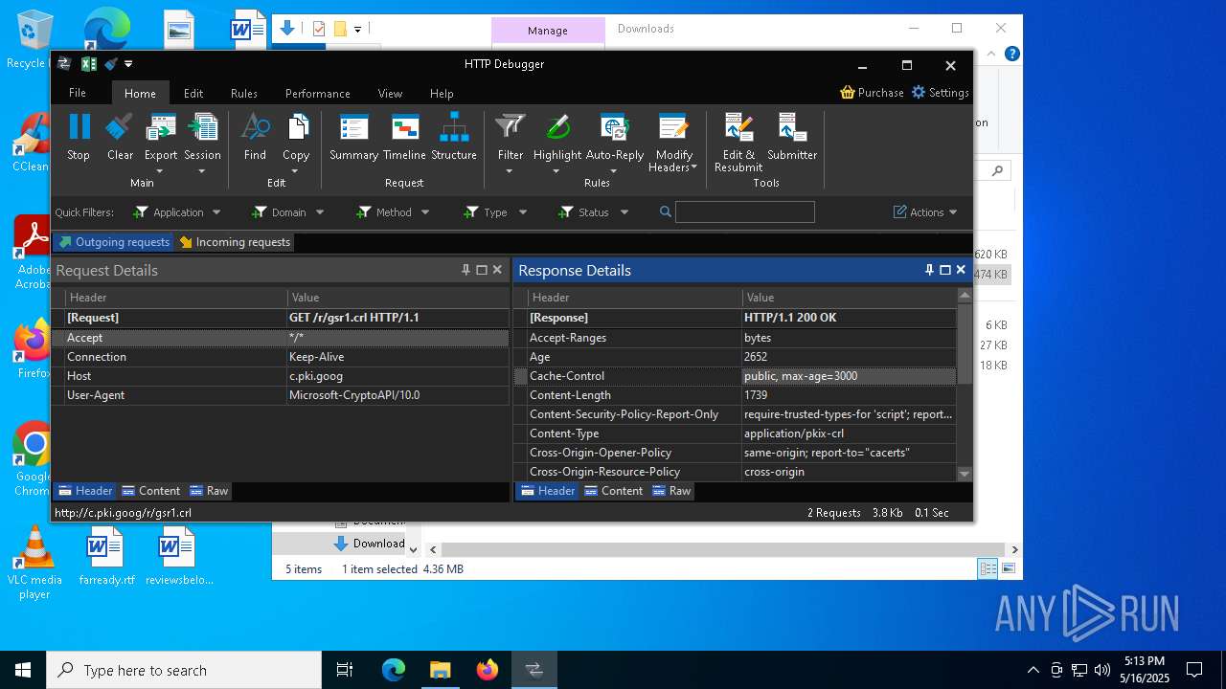This screenshot has width=1226, height=689.
Task: Open the Highlight rules icon
Action: coord(557,126)
